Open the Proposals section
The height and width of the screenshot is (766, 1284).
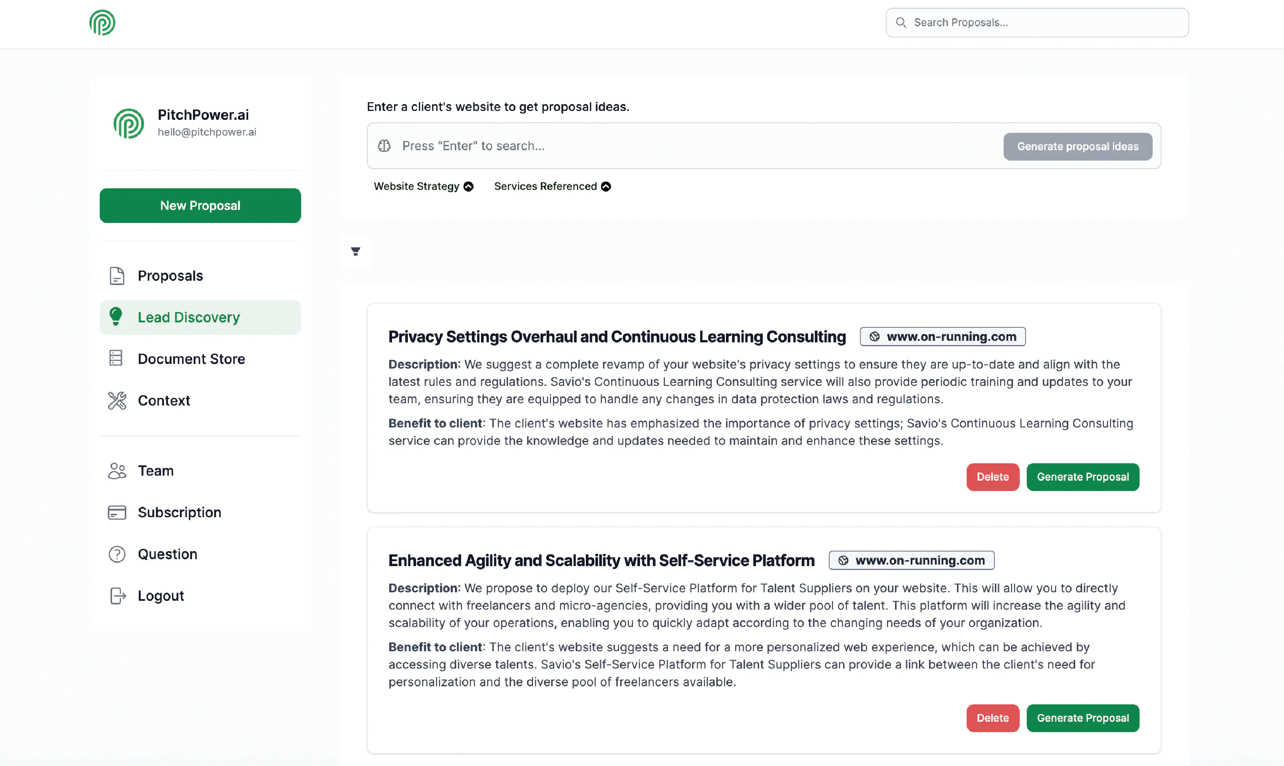170,276
